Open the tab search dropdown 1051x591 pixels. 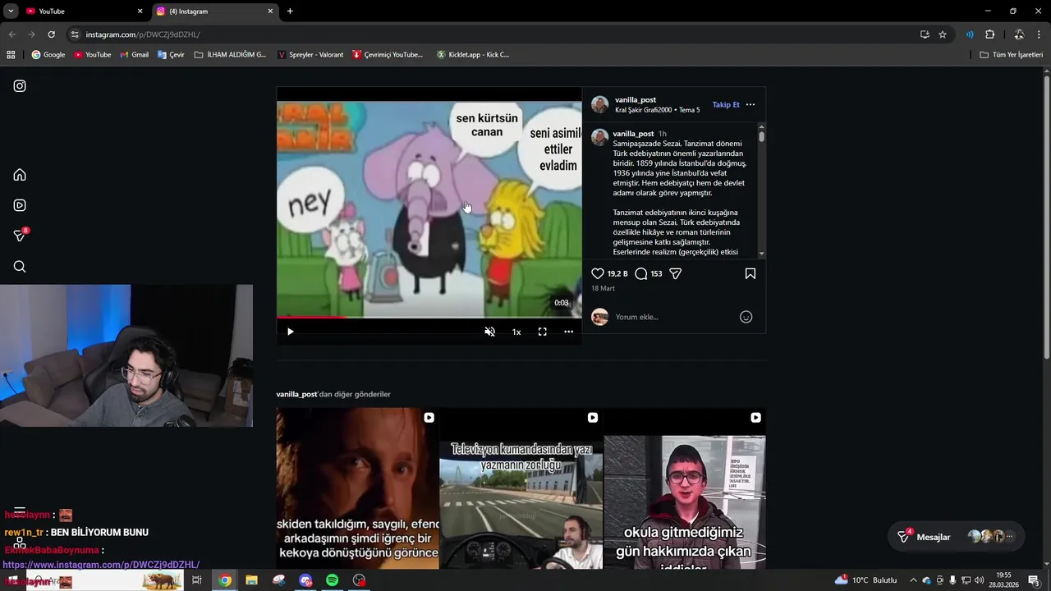pyautogui.click(x=11, y=11)
